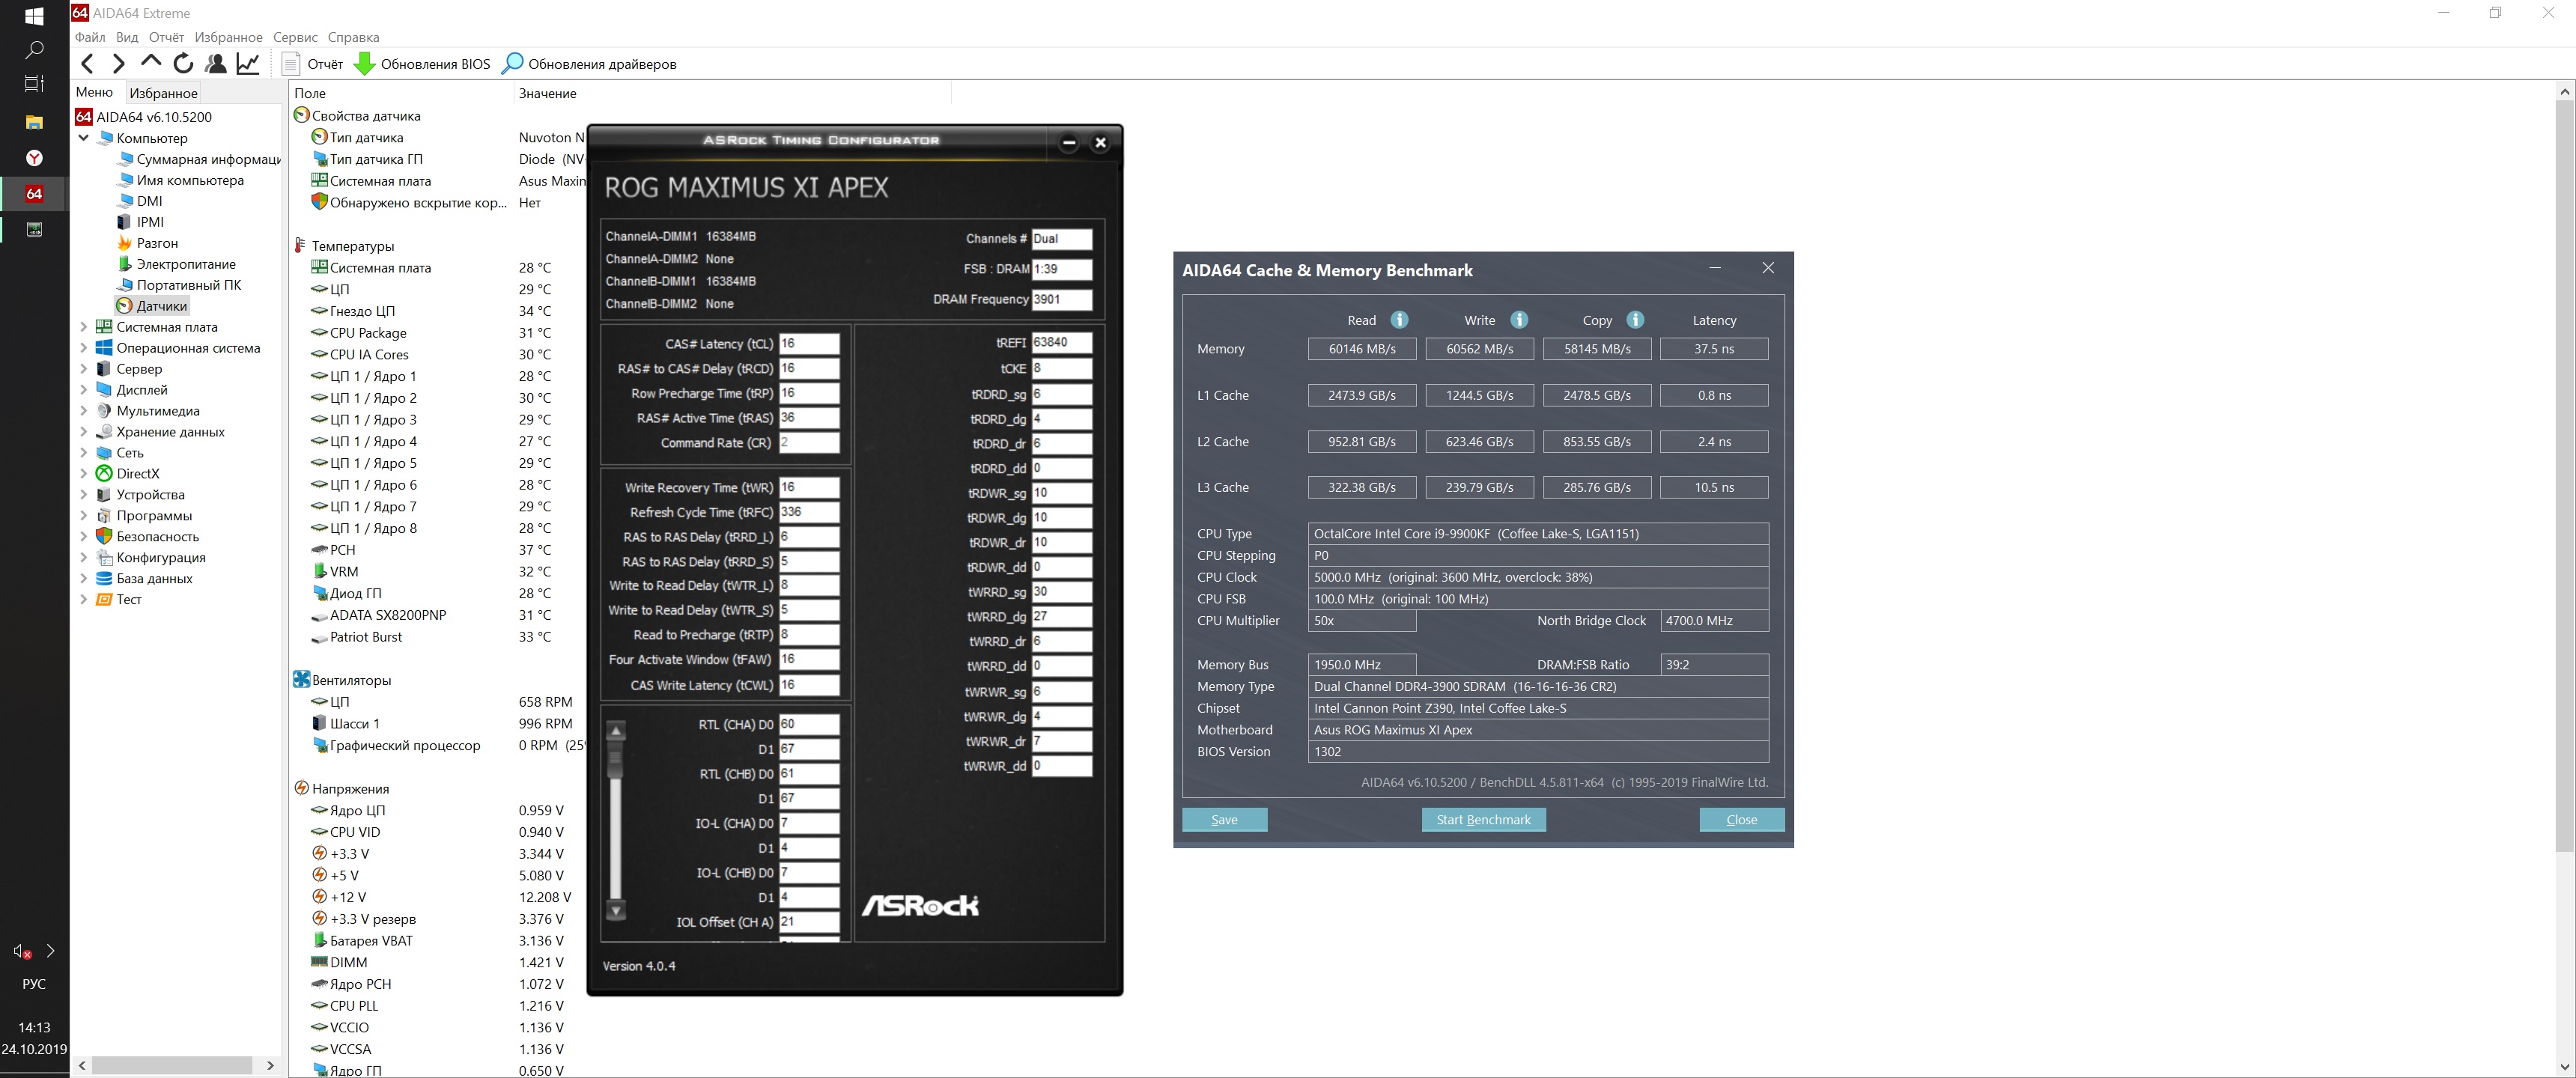
Task: Expand the Тест tree node
Action: [x=84, y=600]
